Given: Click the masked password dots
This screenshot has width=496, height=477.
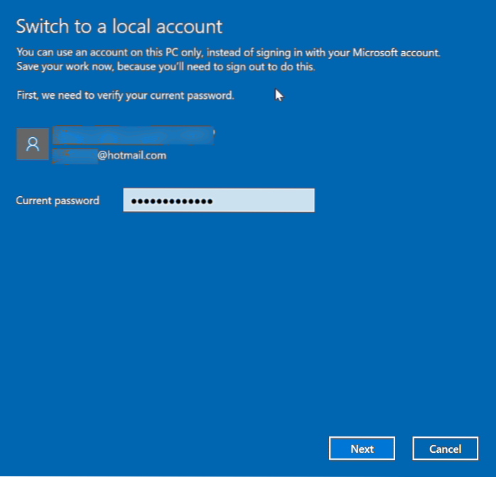Looking at the screenshot, I should point(173,201).
